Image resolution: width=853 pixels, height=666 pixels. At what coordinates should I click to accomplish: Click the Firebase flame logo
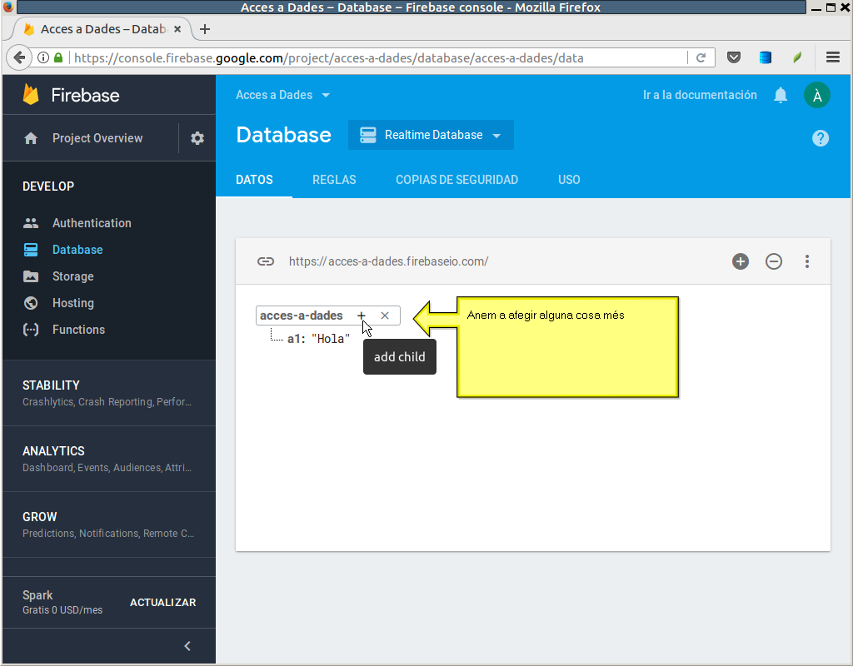tap(31, 95)
